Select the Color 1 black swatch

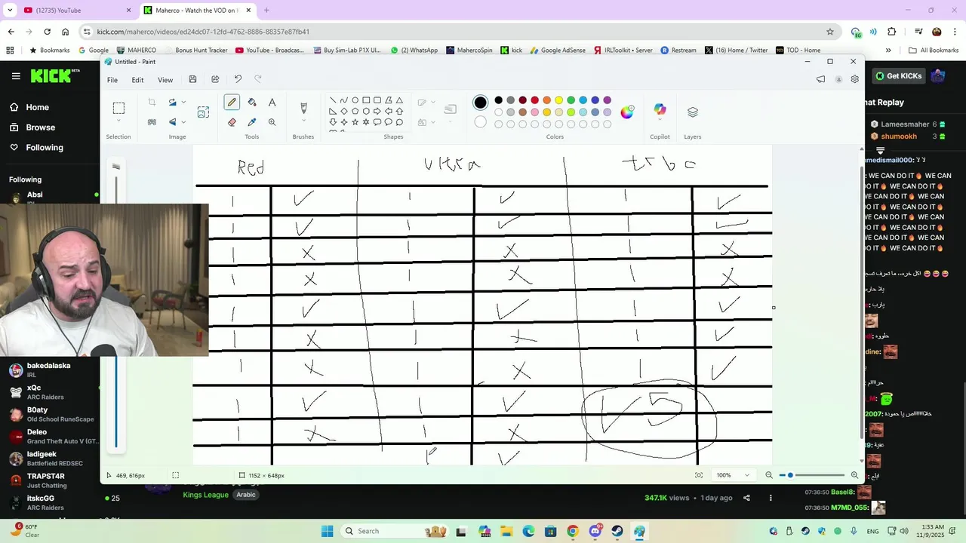tap(480, 103)
